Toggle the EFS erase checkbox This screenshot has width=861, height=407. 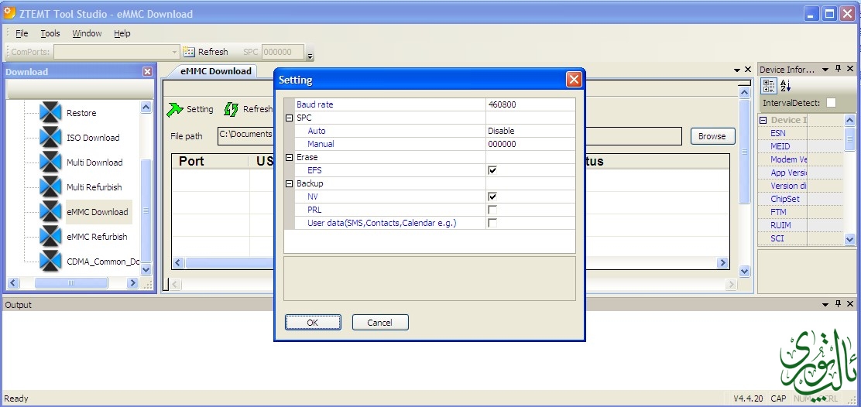tap(492, 170)
